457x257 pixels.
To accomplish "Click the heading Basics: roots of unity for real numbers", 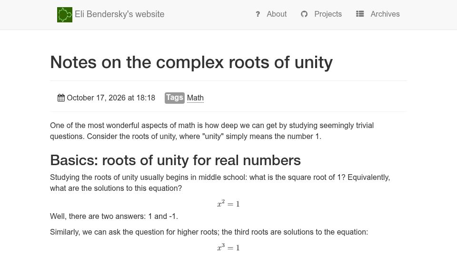I will click(x=175, y=160).
